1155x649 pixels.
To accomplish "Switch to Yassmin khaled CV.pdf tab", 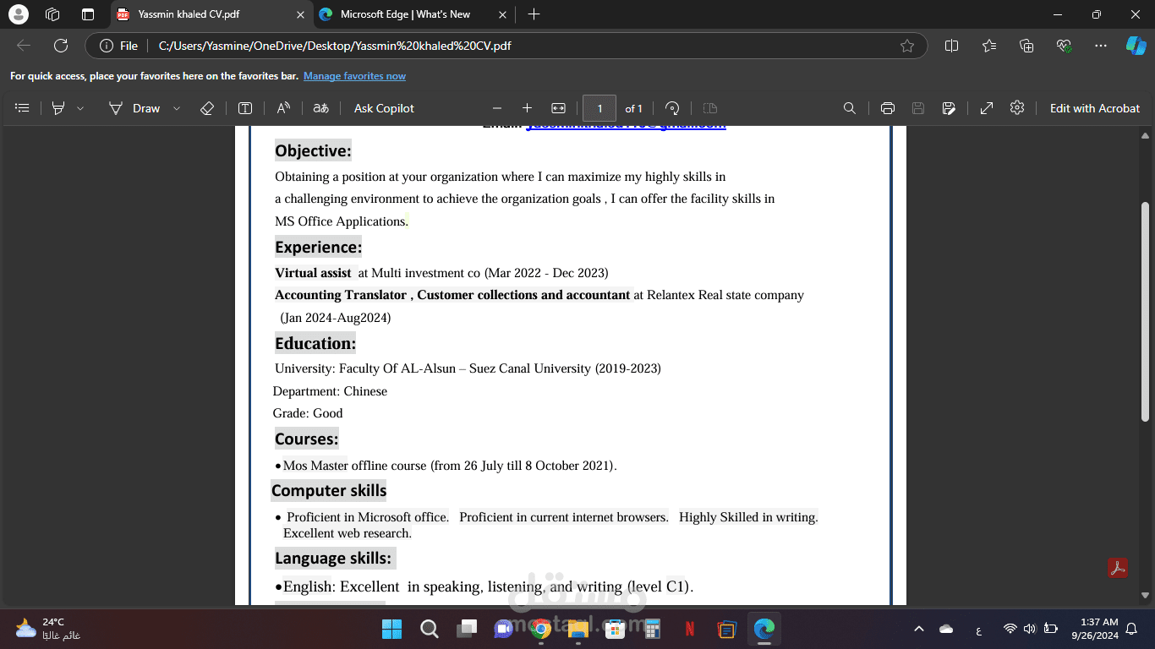I will pyautogui.click(x=211, y=14).
